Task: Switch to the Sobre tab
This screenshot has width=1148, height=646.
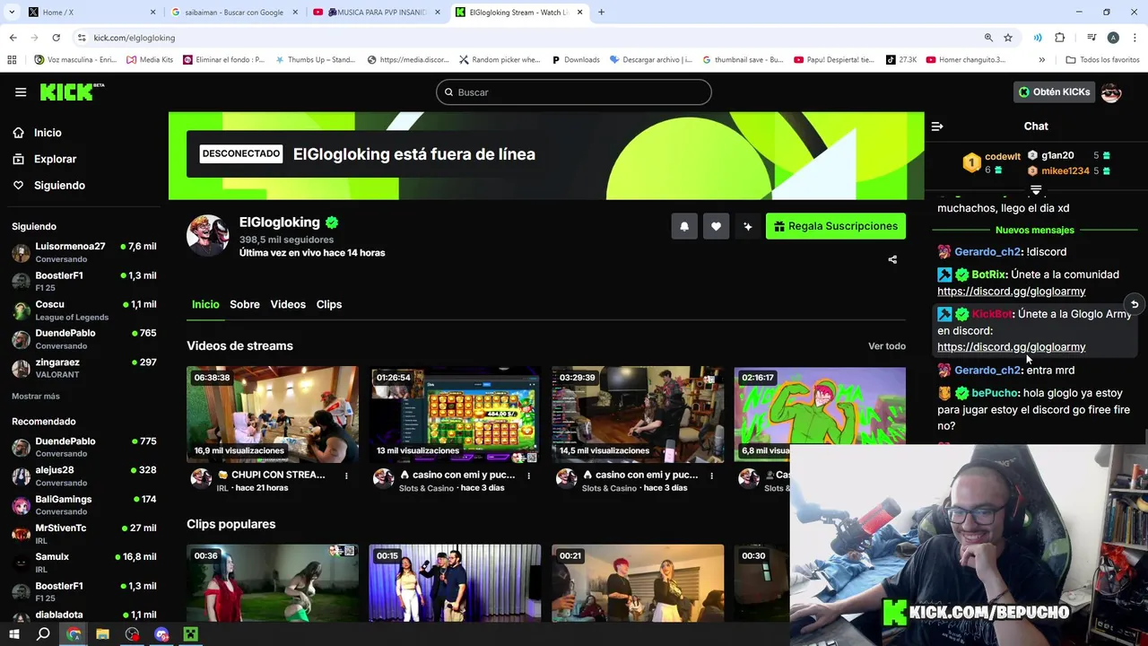Action: point(244,304)
